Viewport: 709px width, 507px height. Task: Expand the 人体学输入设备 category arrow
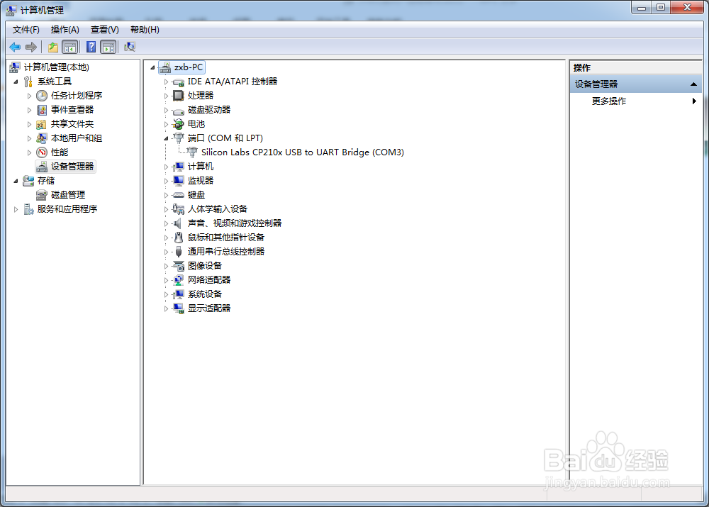pyautogui.click(x=166, y=209)
